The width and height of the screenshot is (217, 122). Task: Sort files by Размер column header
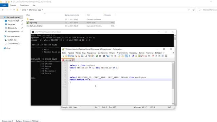point(107,15)
